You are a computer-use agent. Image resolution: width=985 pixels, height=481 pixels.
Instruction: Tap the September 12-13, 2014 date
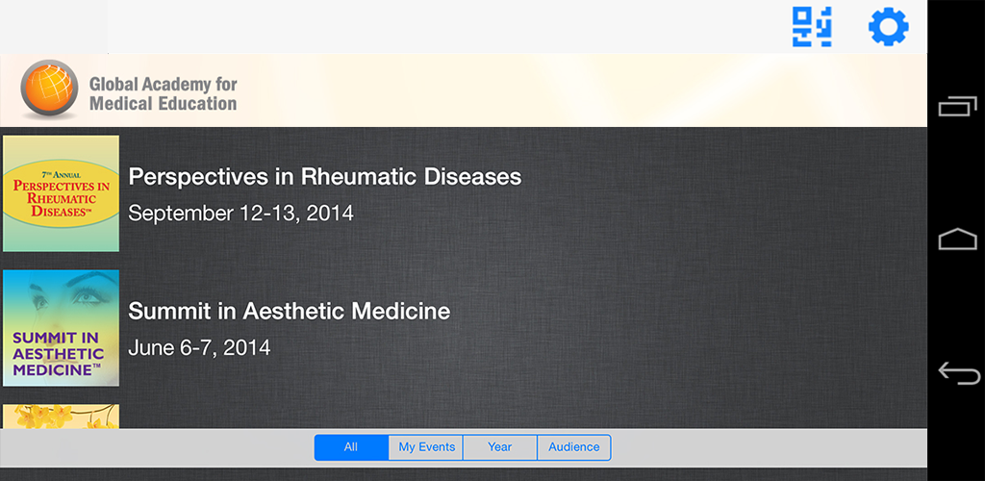tap(240, 214)
